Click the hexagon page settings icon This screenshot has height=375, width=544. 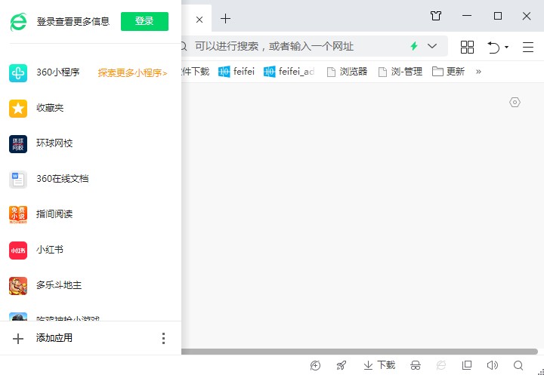515,103
